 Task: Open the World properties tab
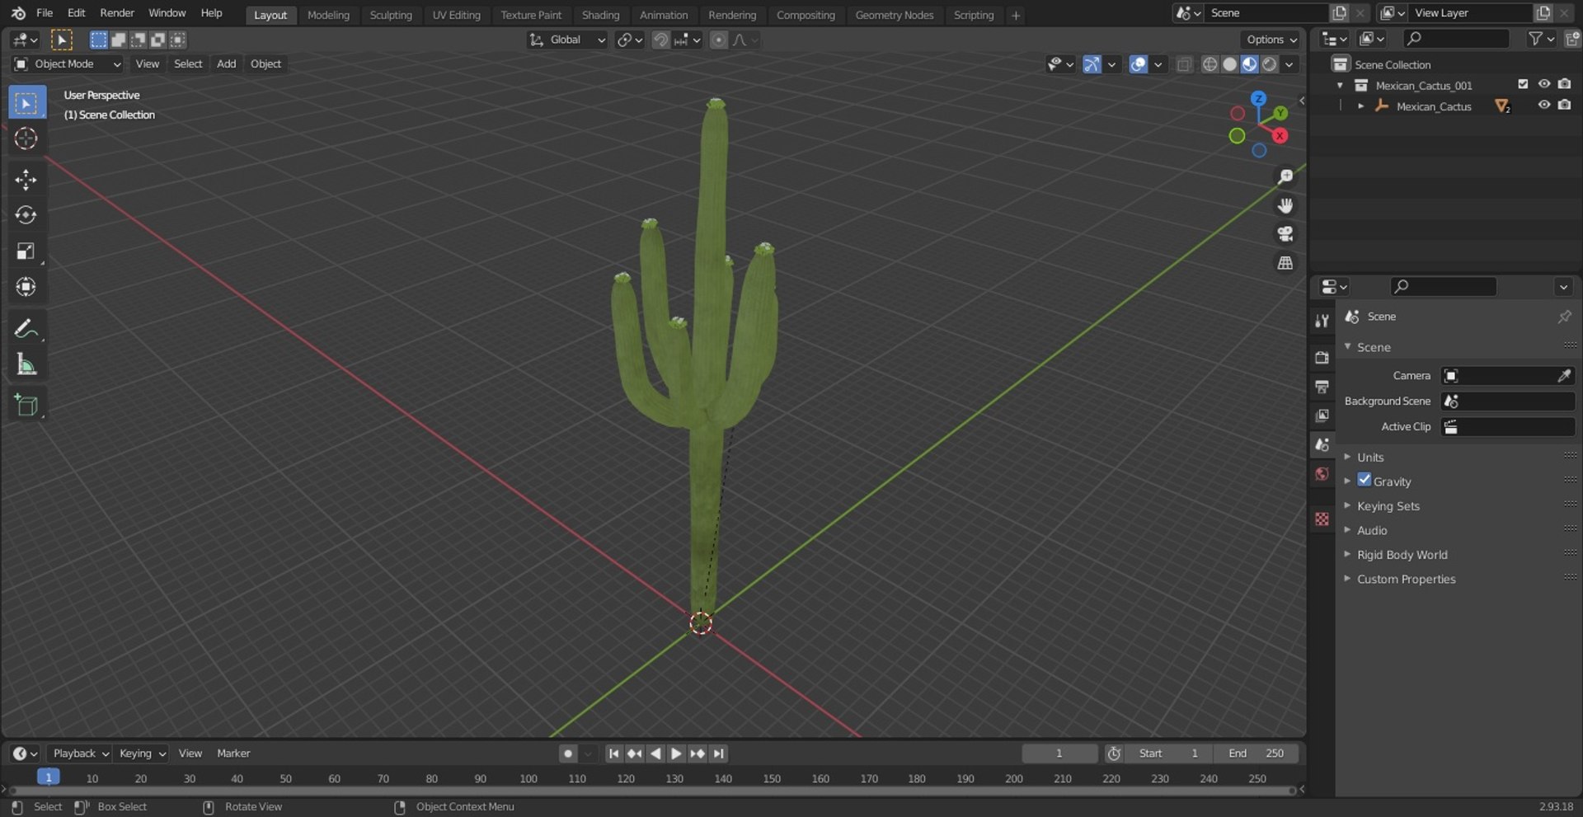[x=1322, y=474]
